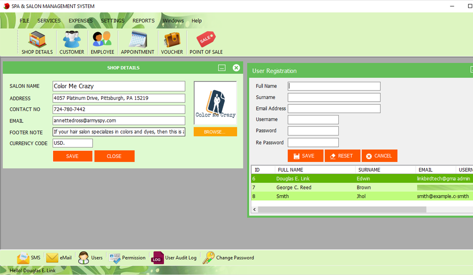
Task: Click the Username field
Action: click(x=313, y=120)
